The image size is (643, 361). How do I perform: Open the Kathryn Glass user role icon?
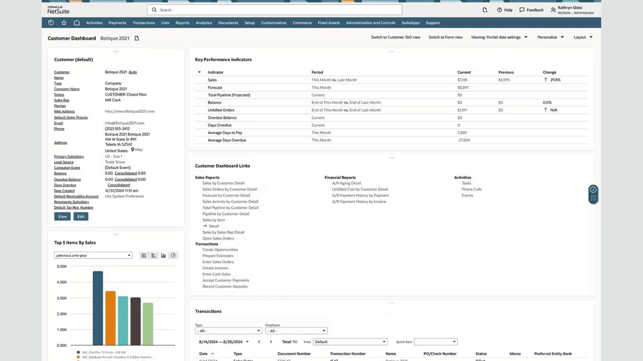tap(553, 10)
